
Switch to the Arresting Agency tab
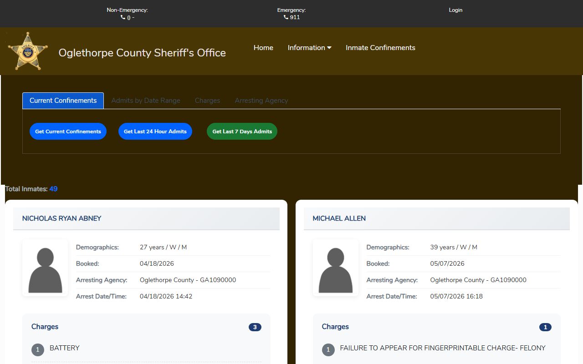261,101
